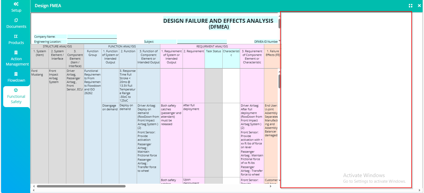This screenshot has width=424, height=193.
Task: Select 'Front Impact Airbag System' cell
Action: click(x=57, y=126)
